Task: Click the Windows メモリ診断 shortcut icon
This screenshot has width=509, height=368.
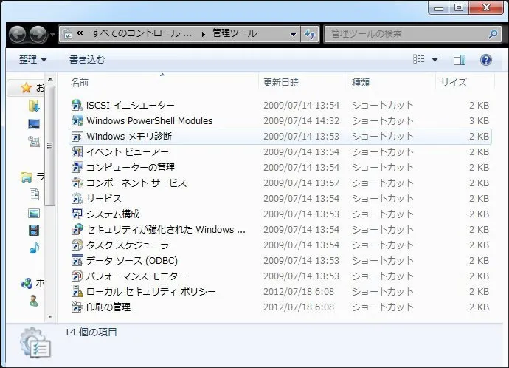Action: pos(77,136)
